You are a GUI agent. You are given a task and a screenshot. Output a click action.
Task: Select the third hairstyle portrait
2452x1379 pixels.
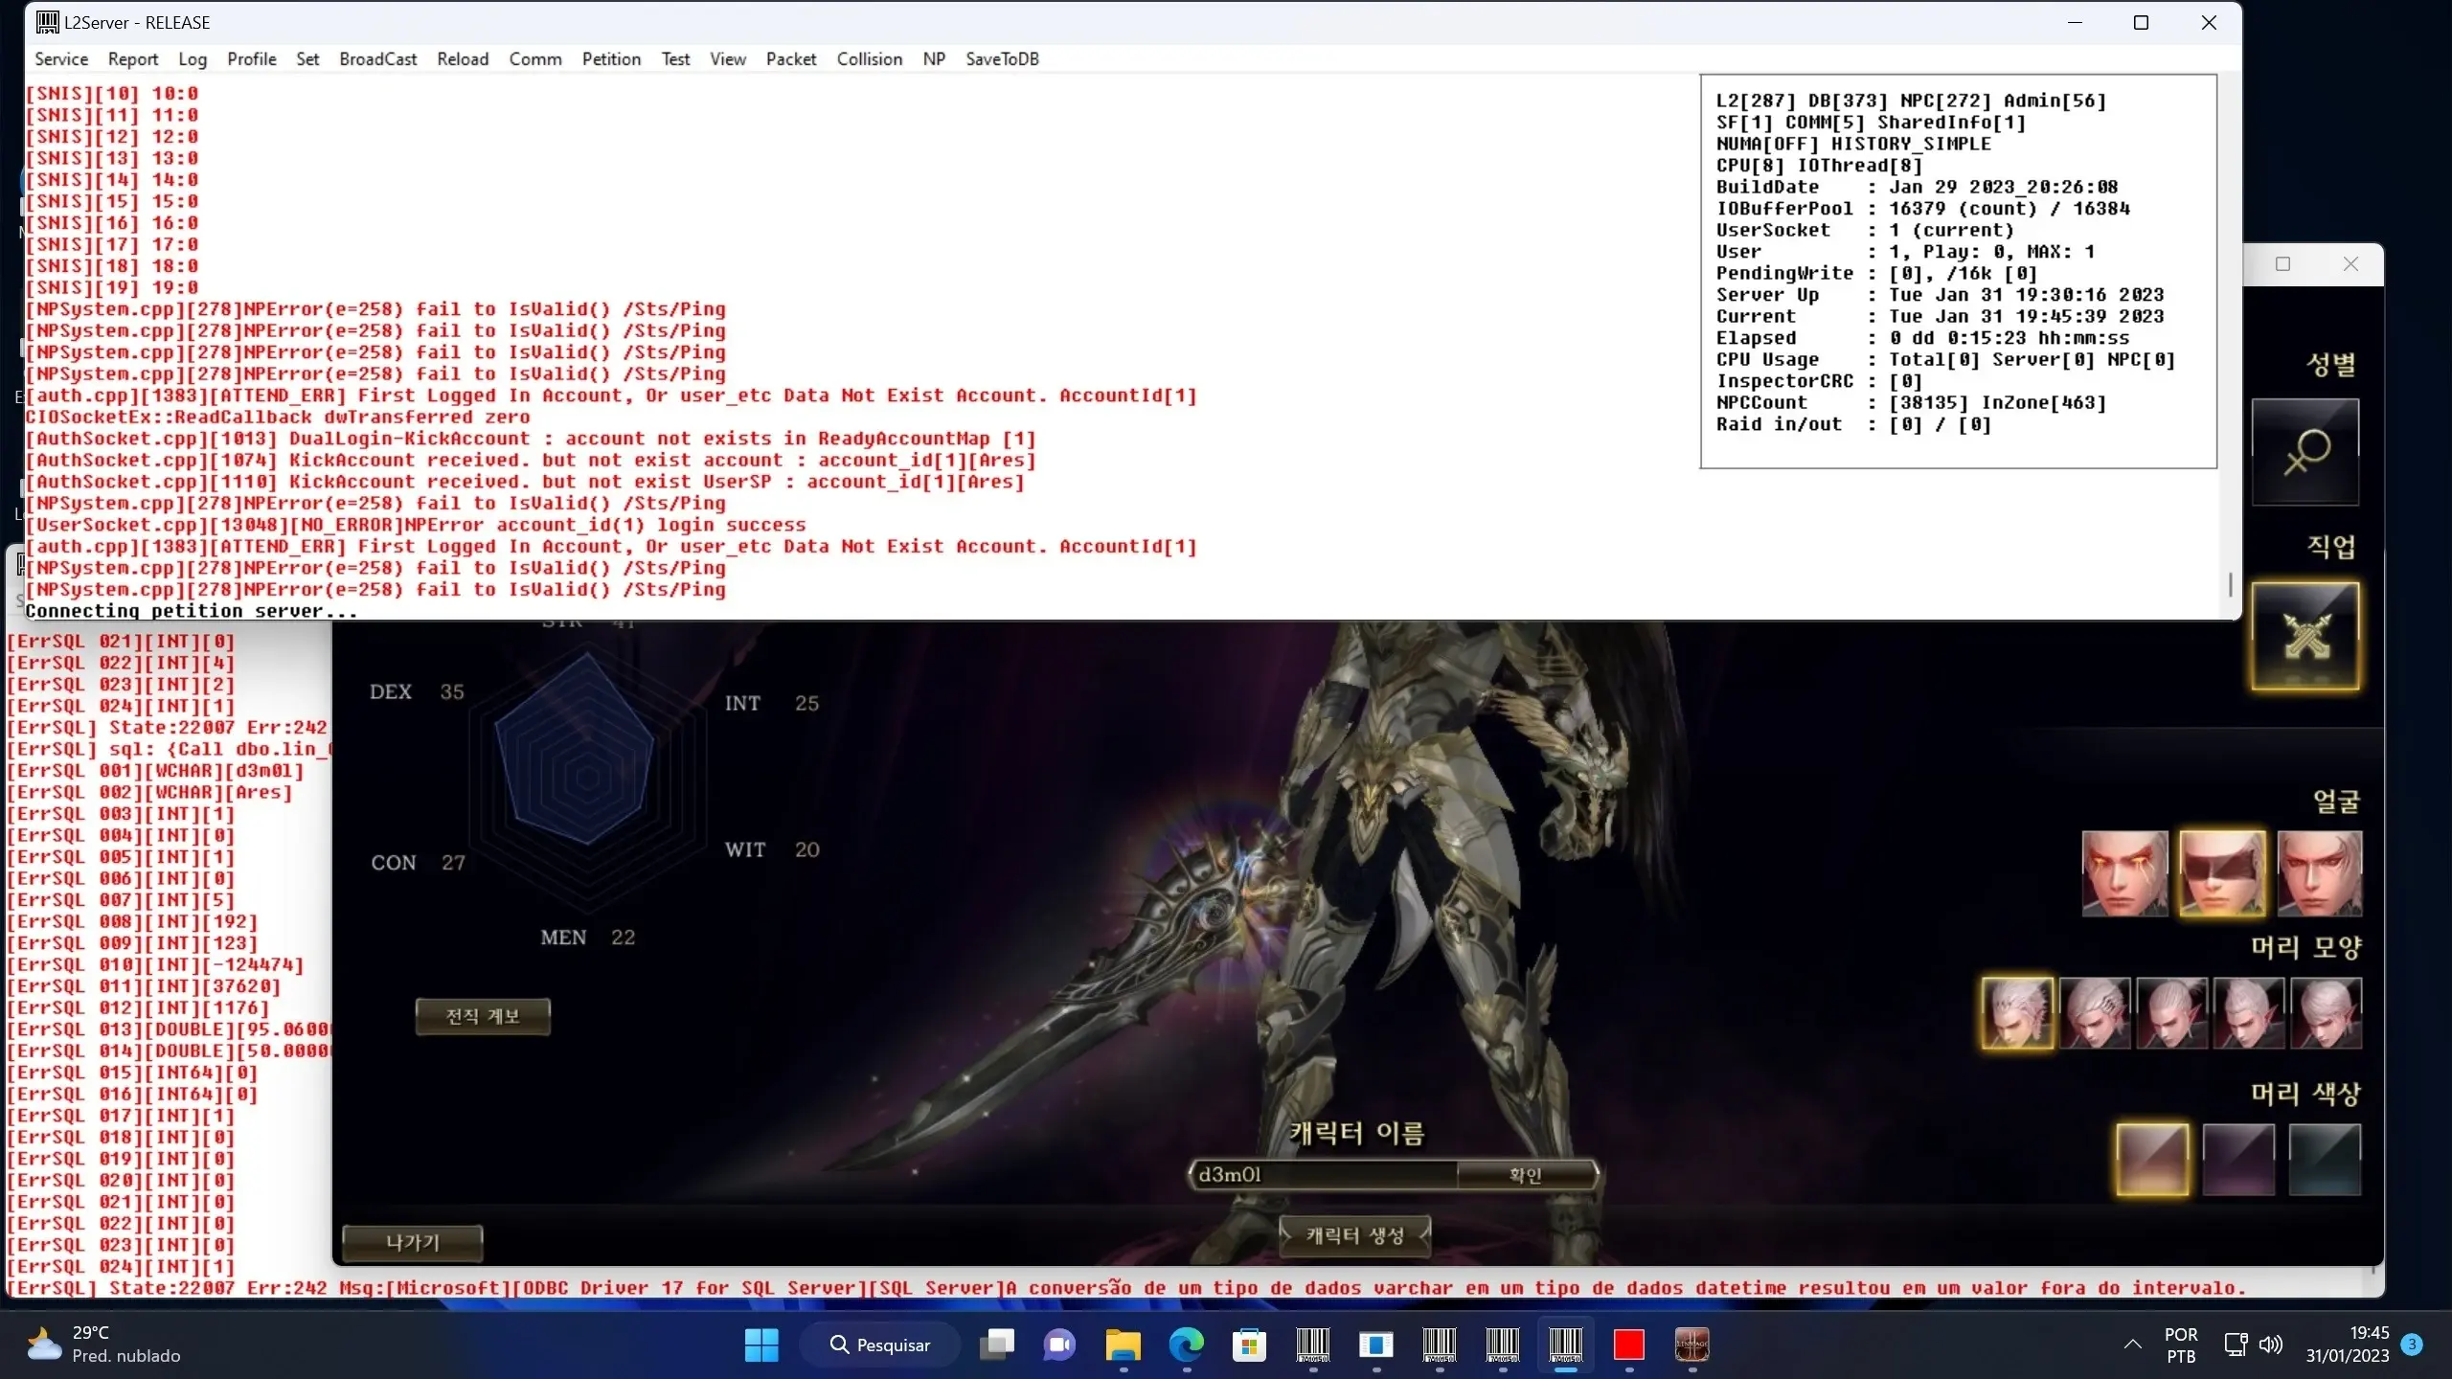tap(2172, 1013)
